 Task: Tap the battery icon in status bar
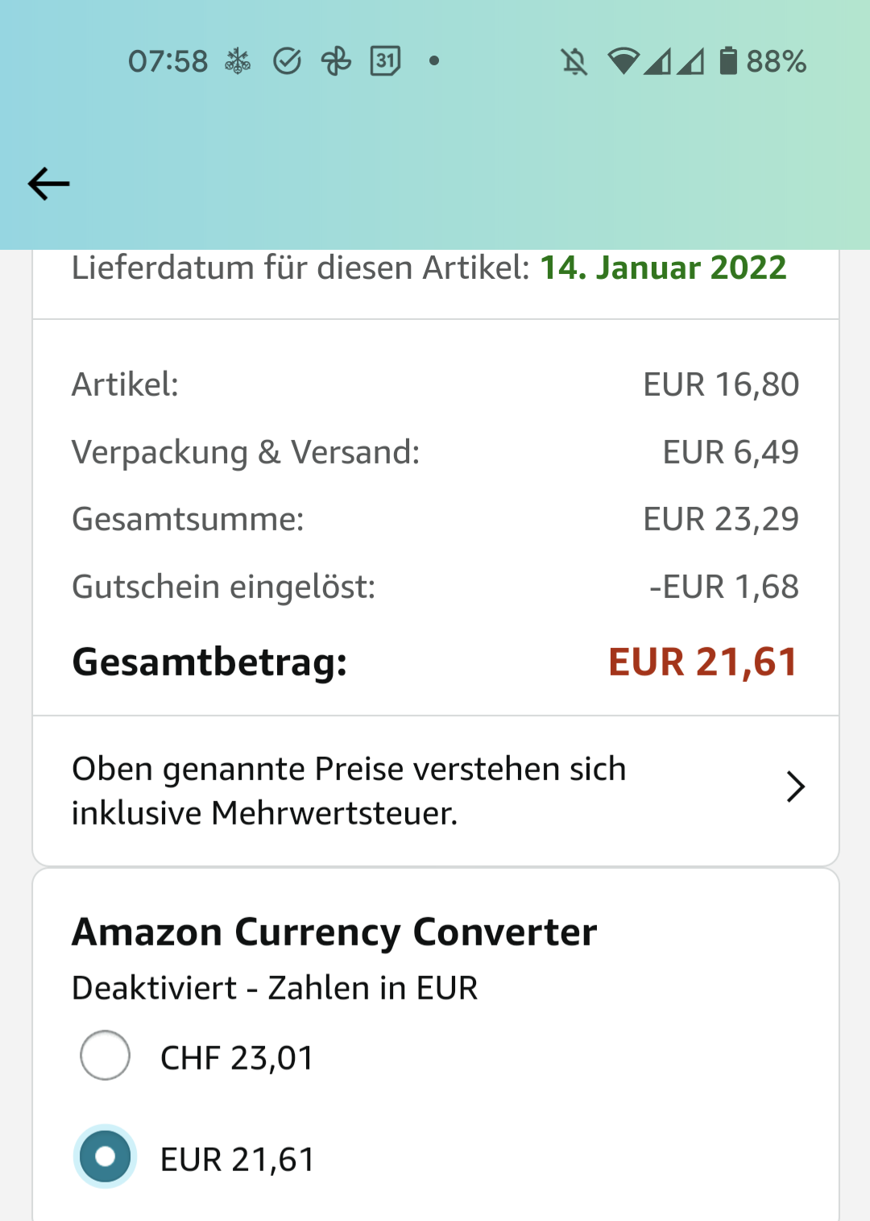(x=728, y=60)
